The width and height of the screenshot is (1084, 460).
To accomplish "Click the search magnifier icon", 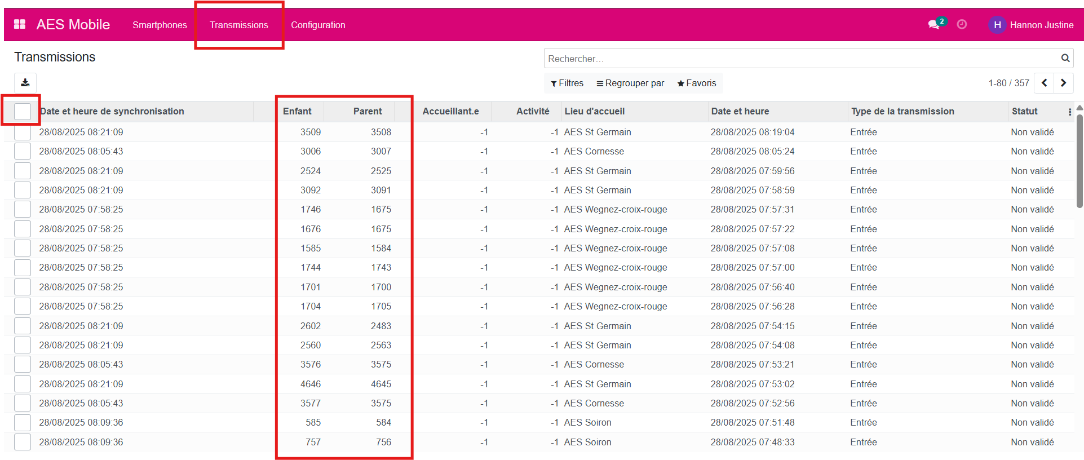I will (1065, 58).
